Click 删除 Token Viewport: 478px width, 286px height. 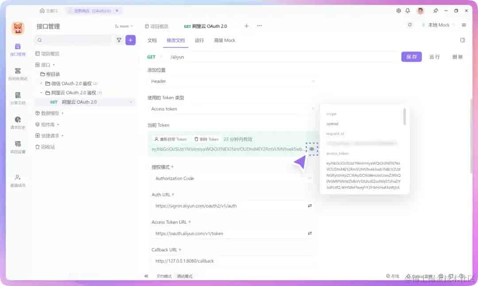[206, 139]
